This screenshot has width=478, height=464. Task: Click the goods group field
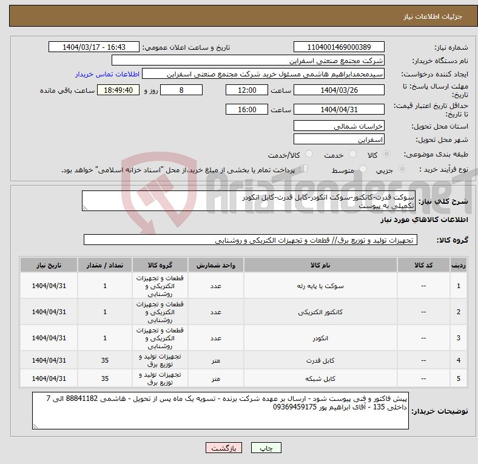[251, 240]
